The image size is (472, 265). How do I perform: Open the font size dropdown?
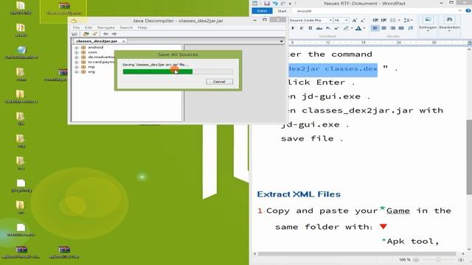(347, 20)
